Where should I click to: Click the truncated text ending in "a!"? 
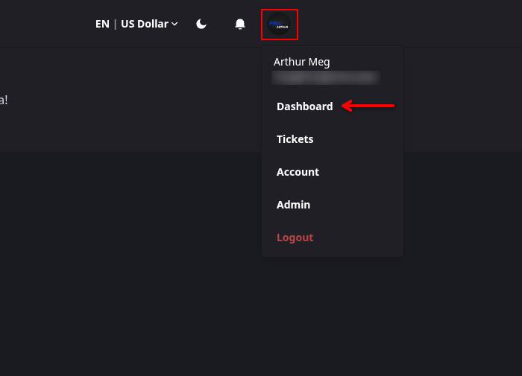(x=4, y=100)
